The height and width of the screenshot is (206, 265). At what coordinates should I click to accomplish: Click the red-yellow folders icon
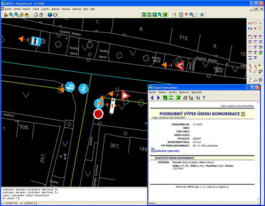tap(27, 15)
